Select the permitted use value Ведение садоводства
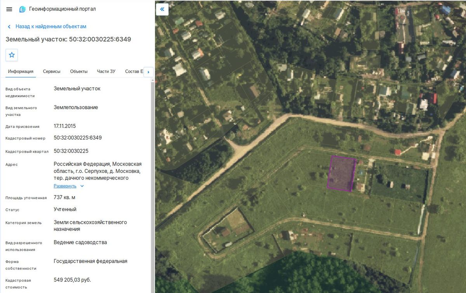The image size is (466, 293). click(x=80, y=242)
